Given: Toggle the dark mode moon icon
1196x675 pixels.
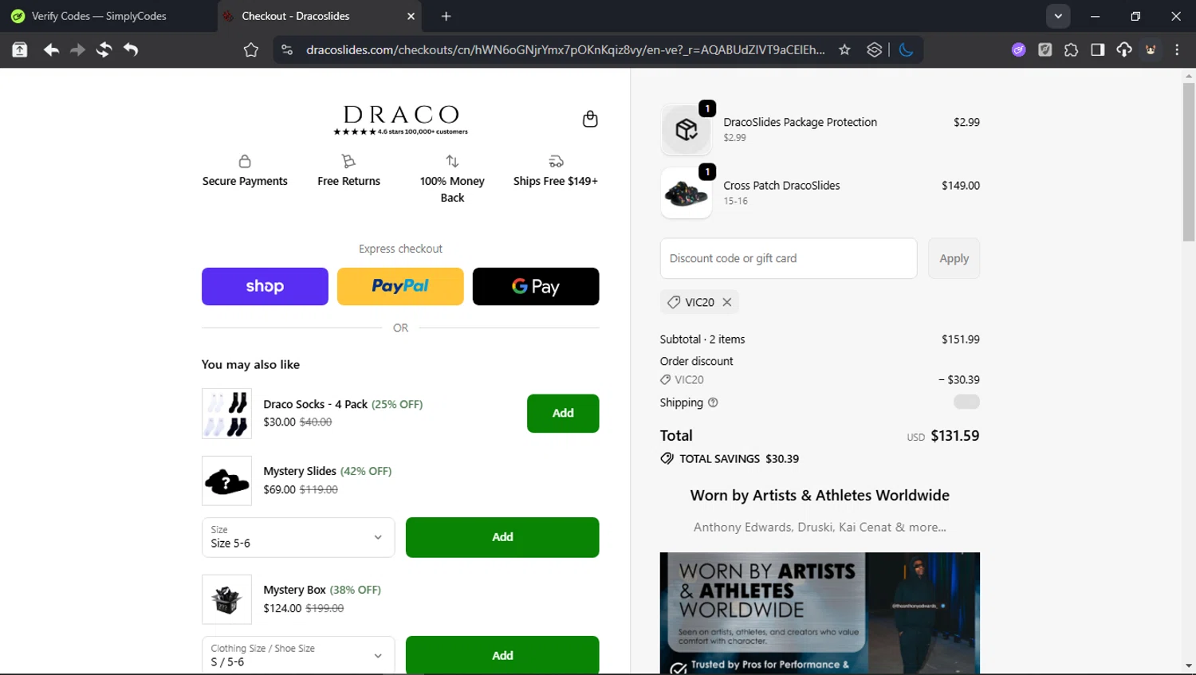Looking at the screenshot, I should tap(906, 49).
